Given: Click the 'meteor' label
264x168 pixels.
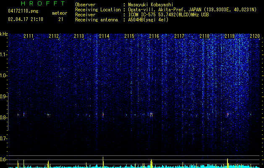Looking at the screenshot, I should click(60, 13).
